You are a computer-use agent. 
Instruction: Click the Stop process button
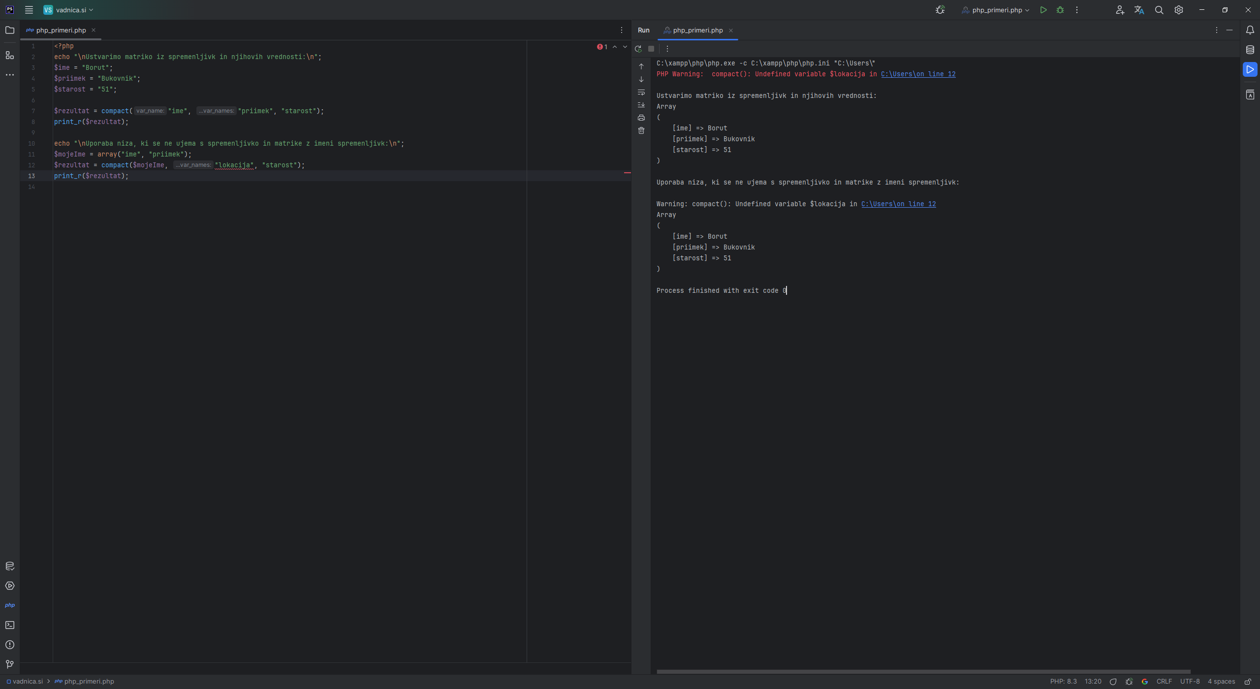coord(651,49)
